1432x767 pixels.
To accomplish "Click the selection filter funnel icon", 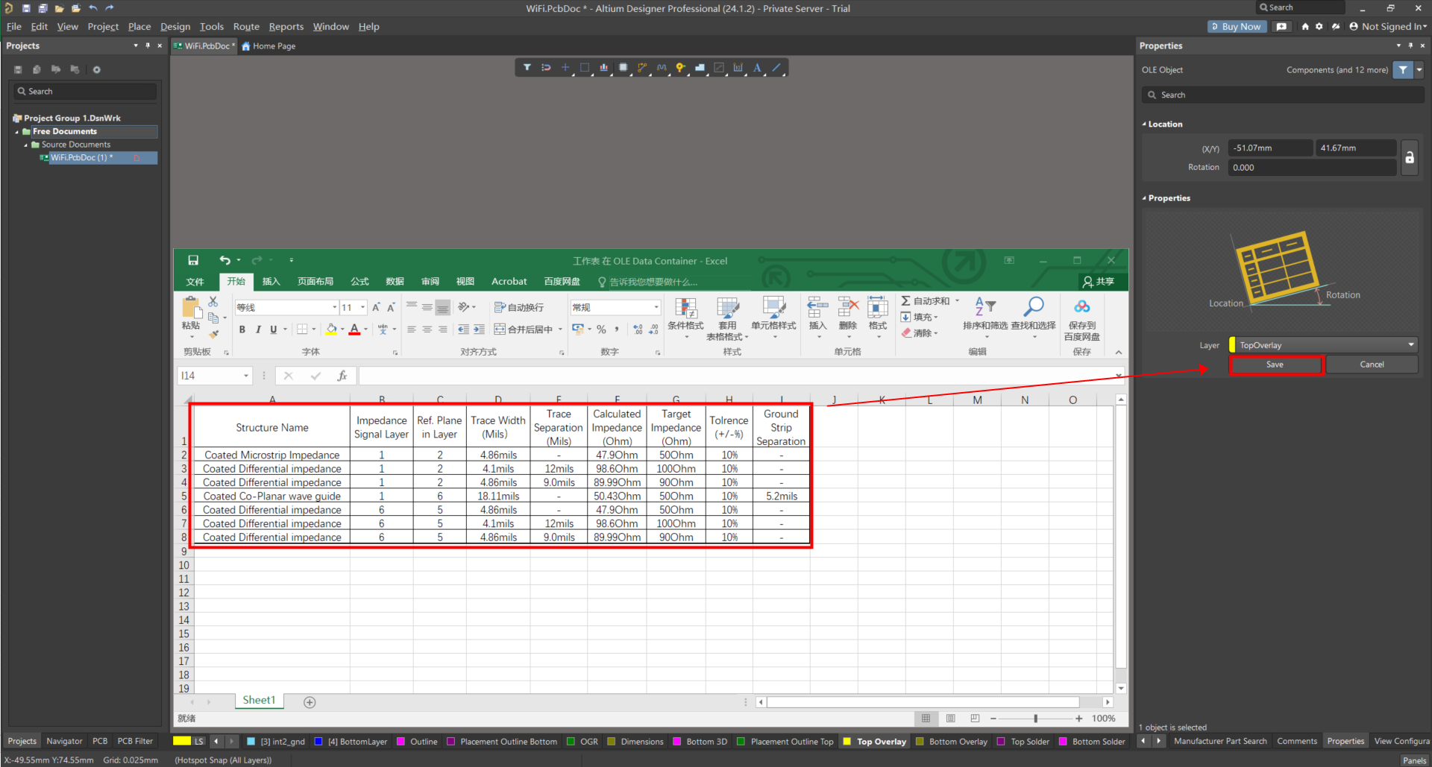I will click(527, 68).
